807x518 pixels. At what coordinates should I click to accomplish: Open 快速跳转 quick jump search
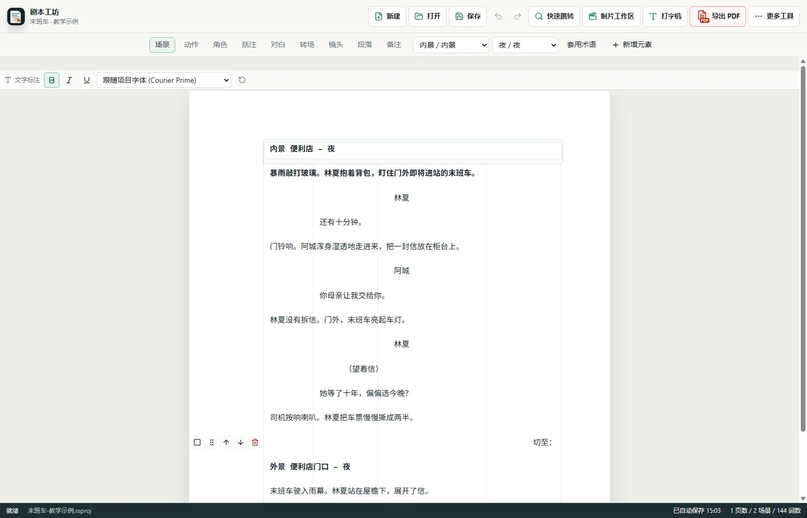click(554, 17)
